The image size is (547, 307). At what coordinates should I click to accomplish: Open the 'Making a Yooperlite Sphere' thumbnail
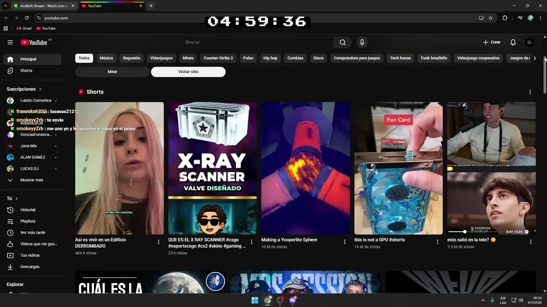click(x=306, y=168)
